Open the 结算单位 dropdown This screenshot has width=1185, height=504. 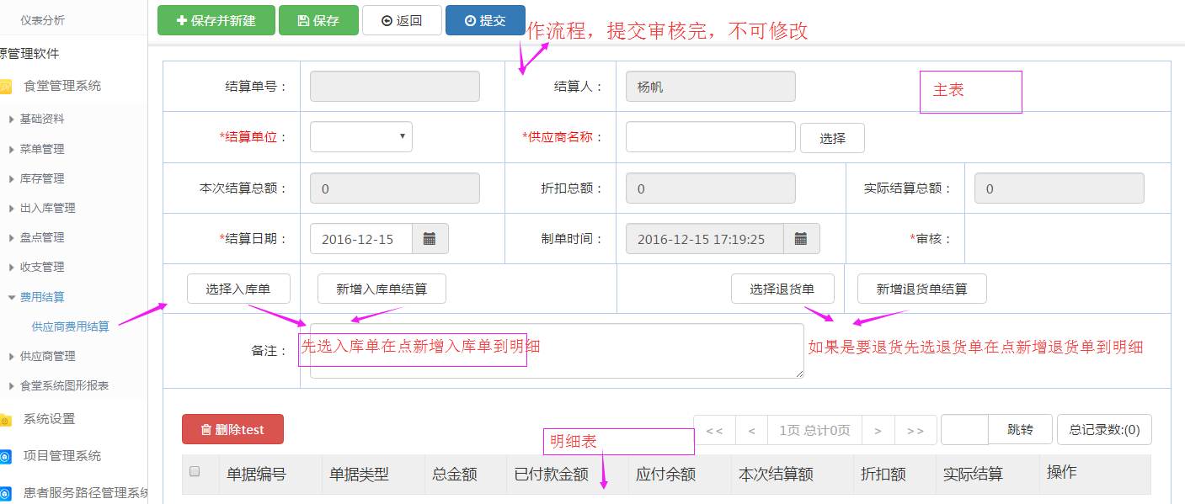pos(361,136)
